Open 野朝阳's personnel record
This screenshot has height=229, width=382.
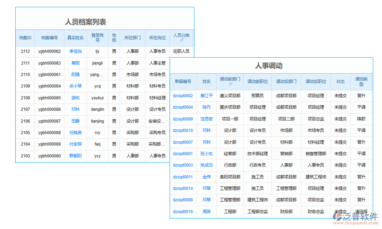75,156
